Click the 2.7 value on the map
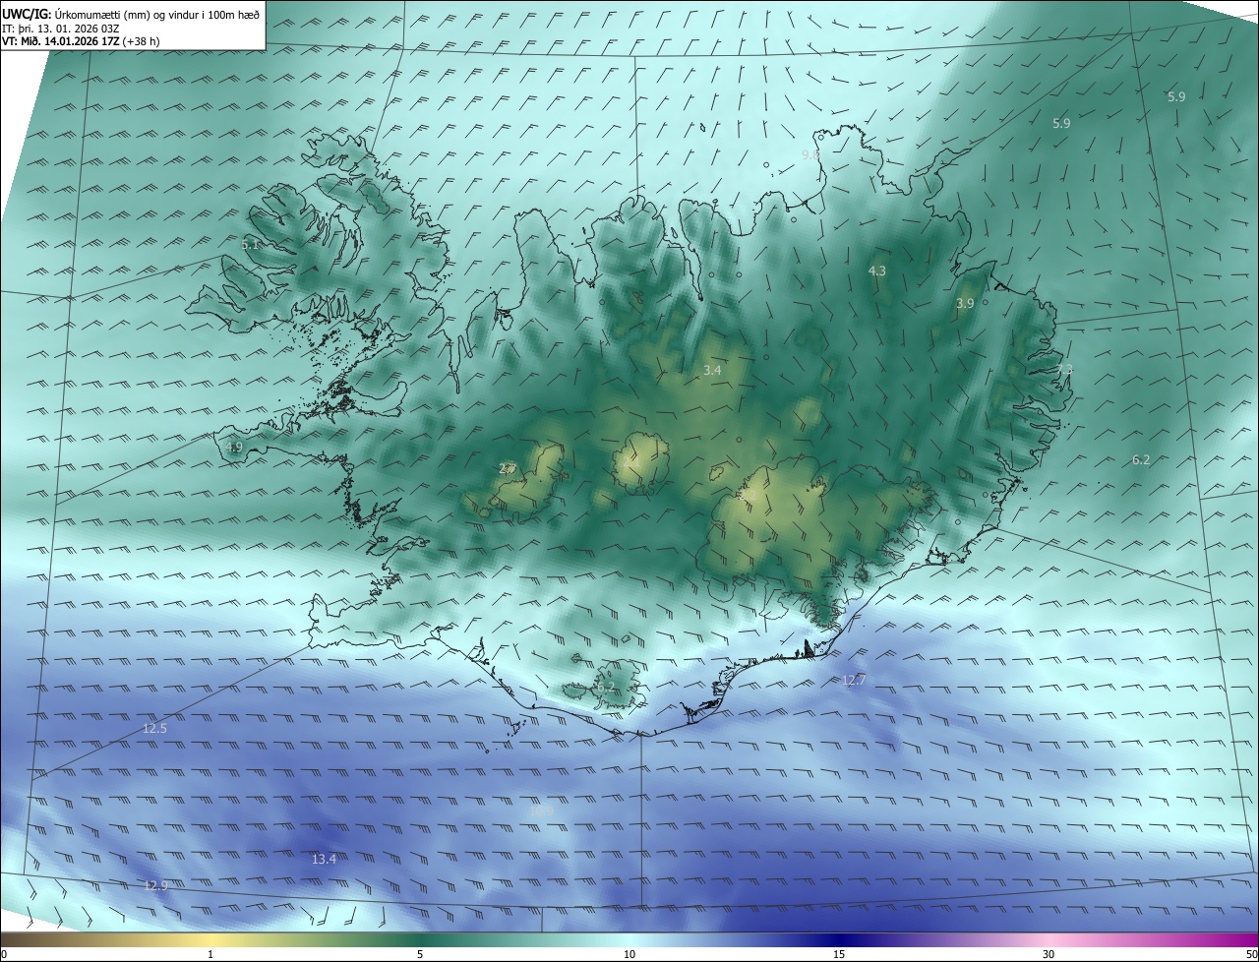The image size is (1259, 962). click(x=508, y=469)
